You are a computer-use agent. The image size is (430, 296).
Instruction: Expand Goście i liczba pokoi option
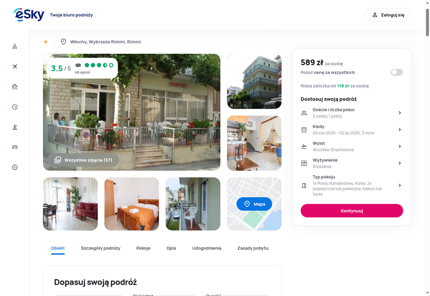[x=352, y=113]
